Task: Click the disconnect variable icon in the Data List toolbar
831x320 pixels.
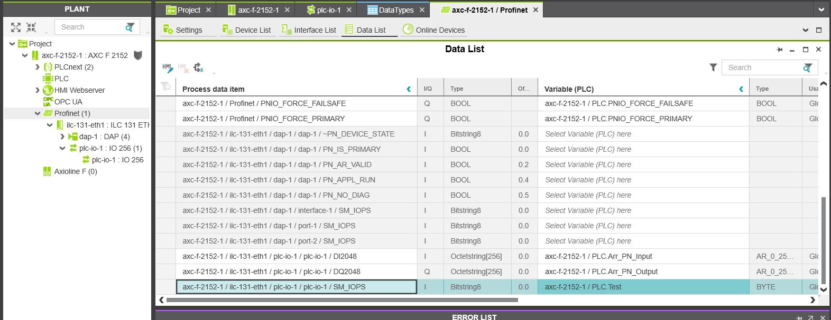Action: pyautogui.click(x=198, y=67)
